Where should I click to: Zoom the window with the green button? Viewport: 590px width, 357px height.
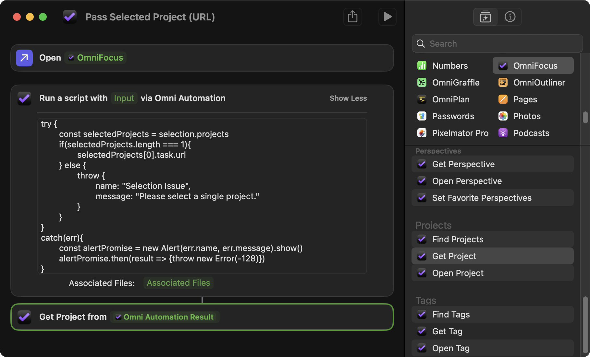[43, 17]
